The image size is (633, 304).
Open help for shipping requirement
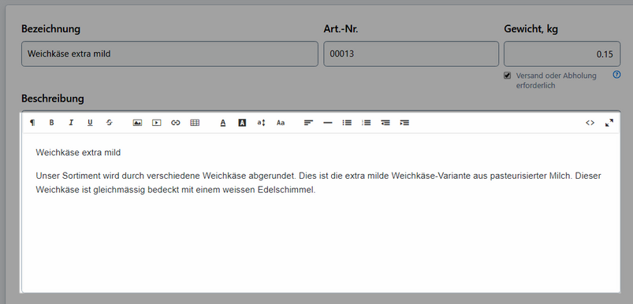(616, 75)
